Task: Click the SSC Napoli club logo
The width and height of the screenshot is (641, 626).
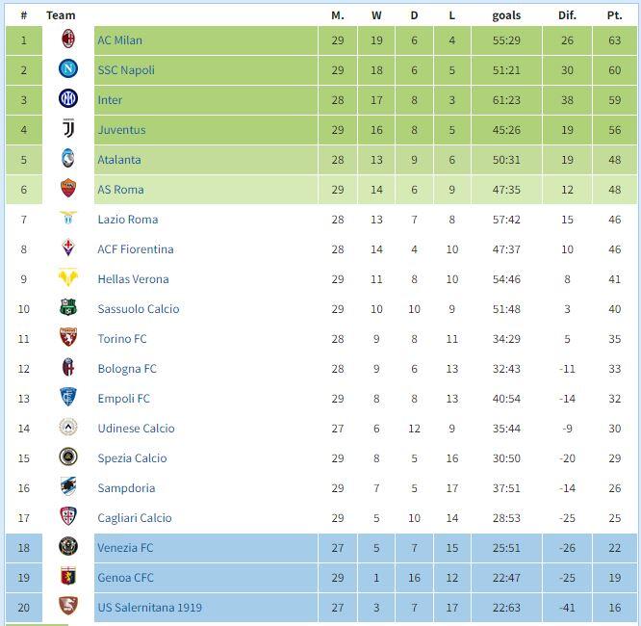Action: (x=68, y=70)
